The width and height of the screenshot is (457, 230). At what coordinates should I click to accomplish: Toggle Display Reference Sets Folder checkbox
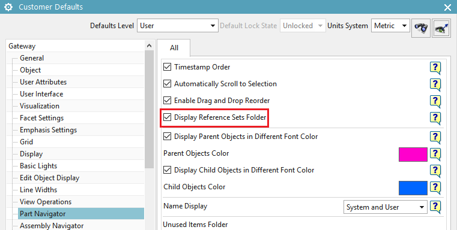(168, 117)
